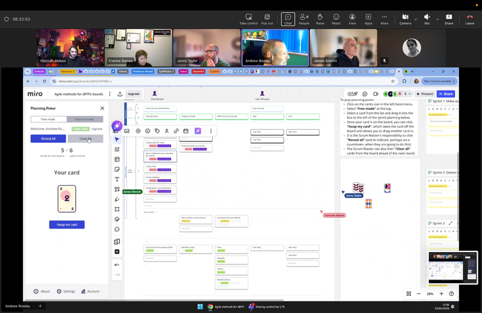This screenshot has width=482, height=313.
Task: Close the Planning Poker panel
Action: point(102,108)
